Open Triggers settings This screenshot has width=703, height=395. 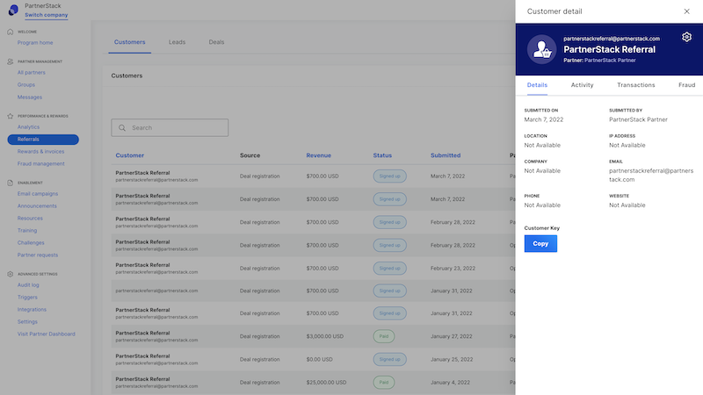[x=27, y=298]
